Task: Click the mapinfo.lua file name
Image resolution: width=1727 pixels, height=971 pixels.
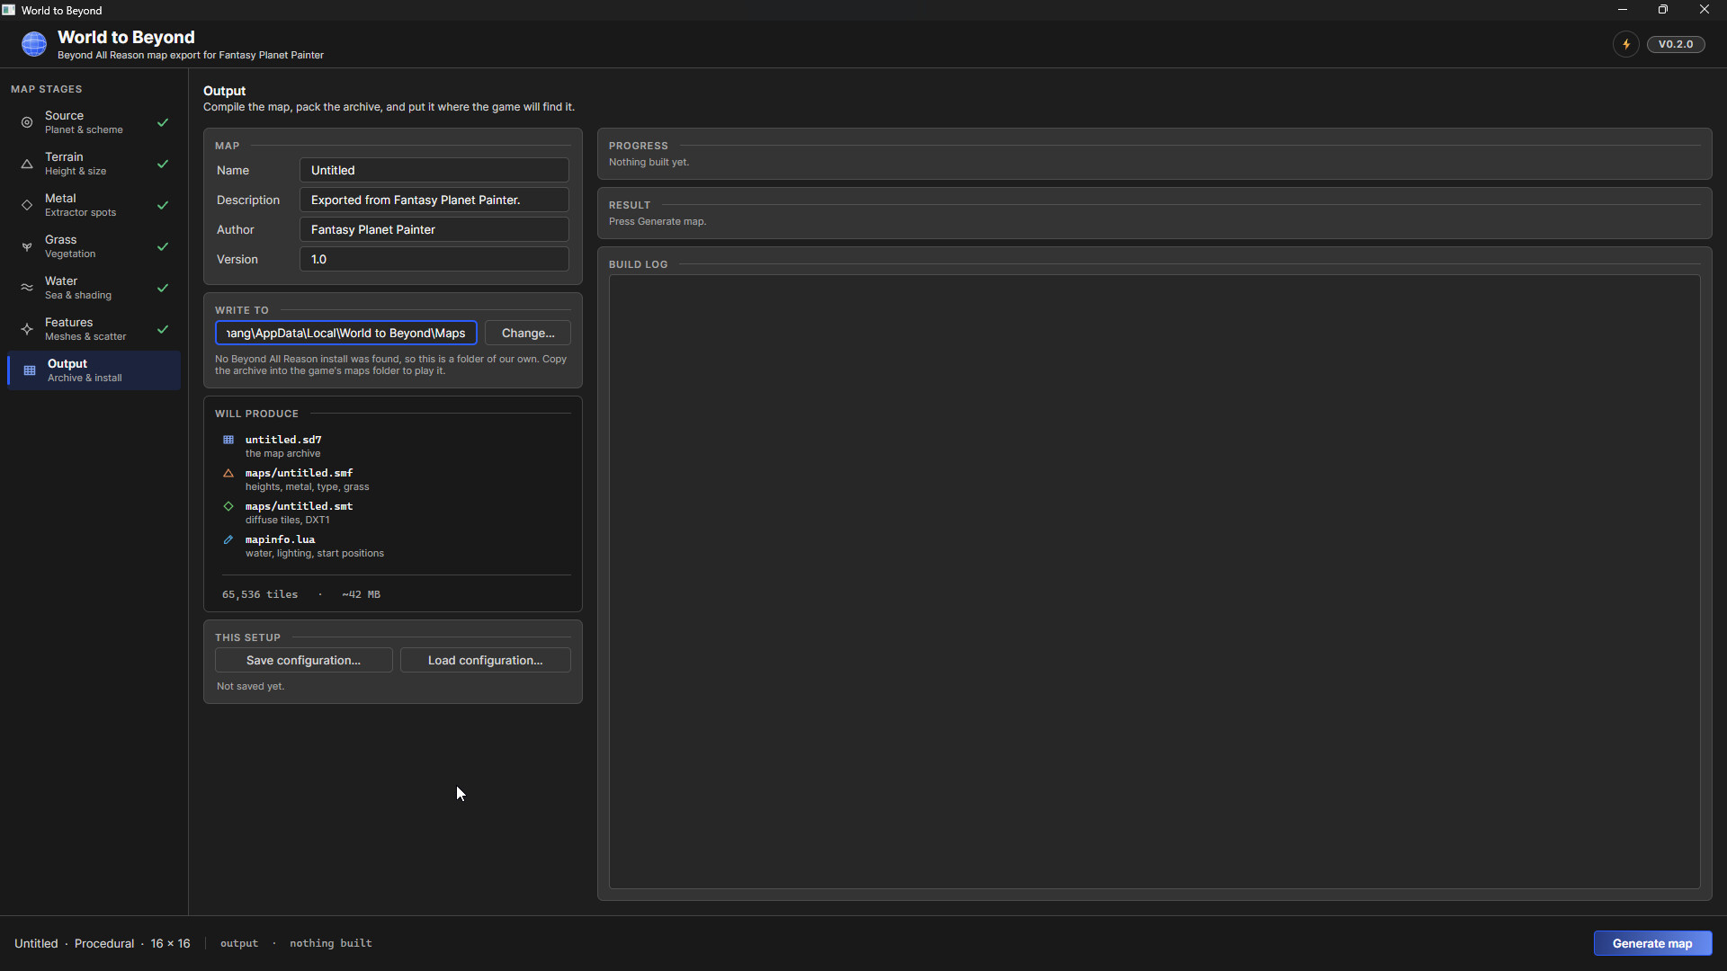Action: [x=280, y=539]
